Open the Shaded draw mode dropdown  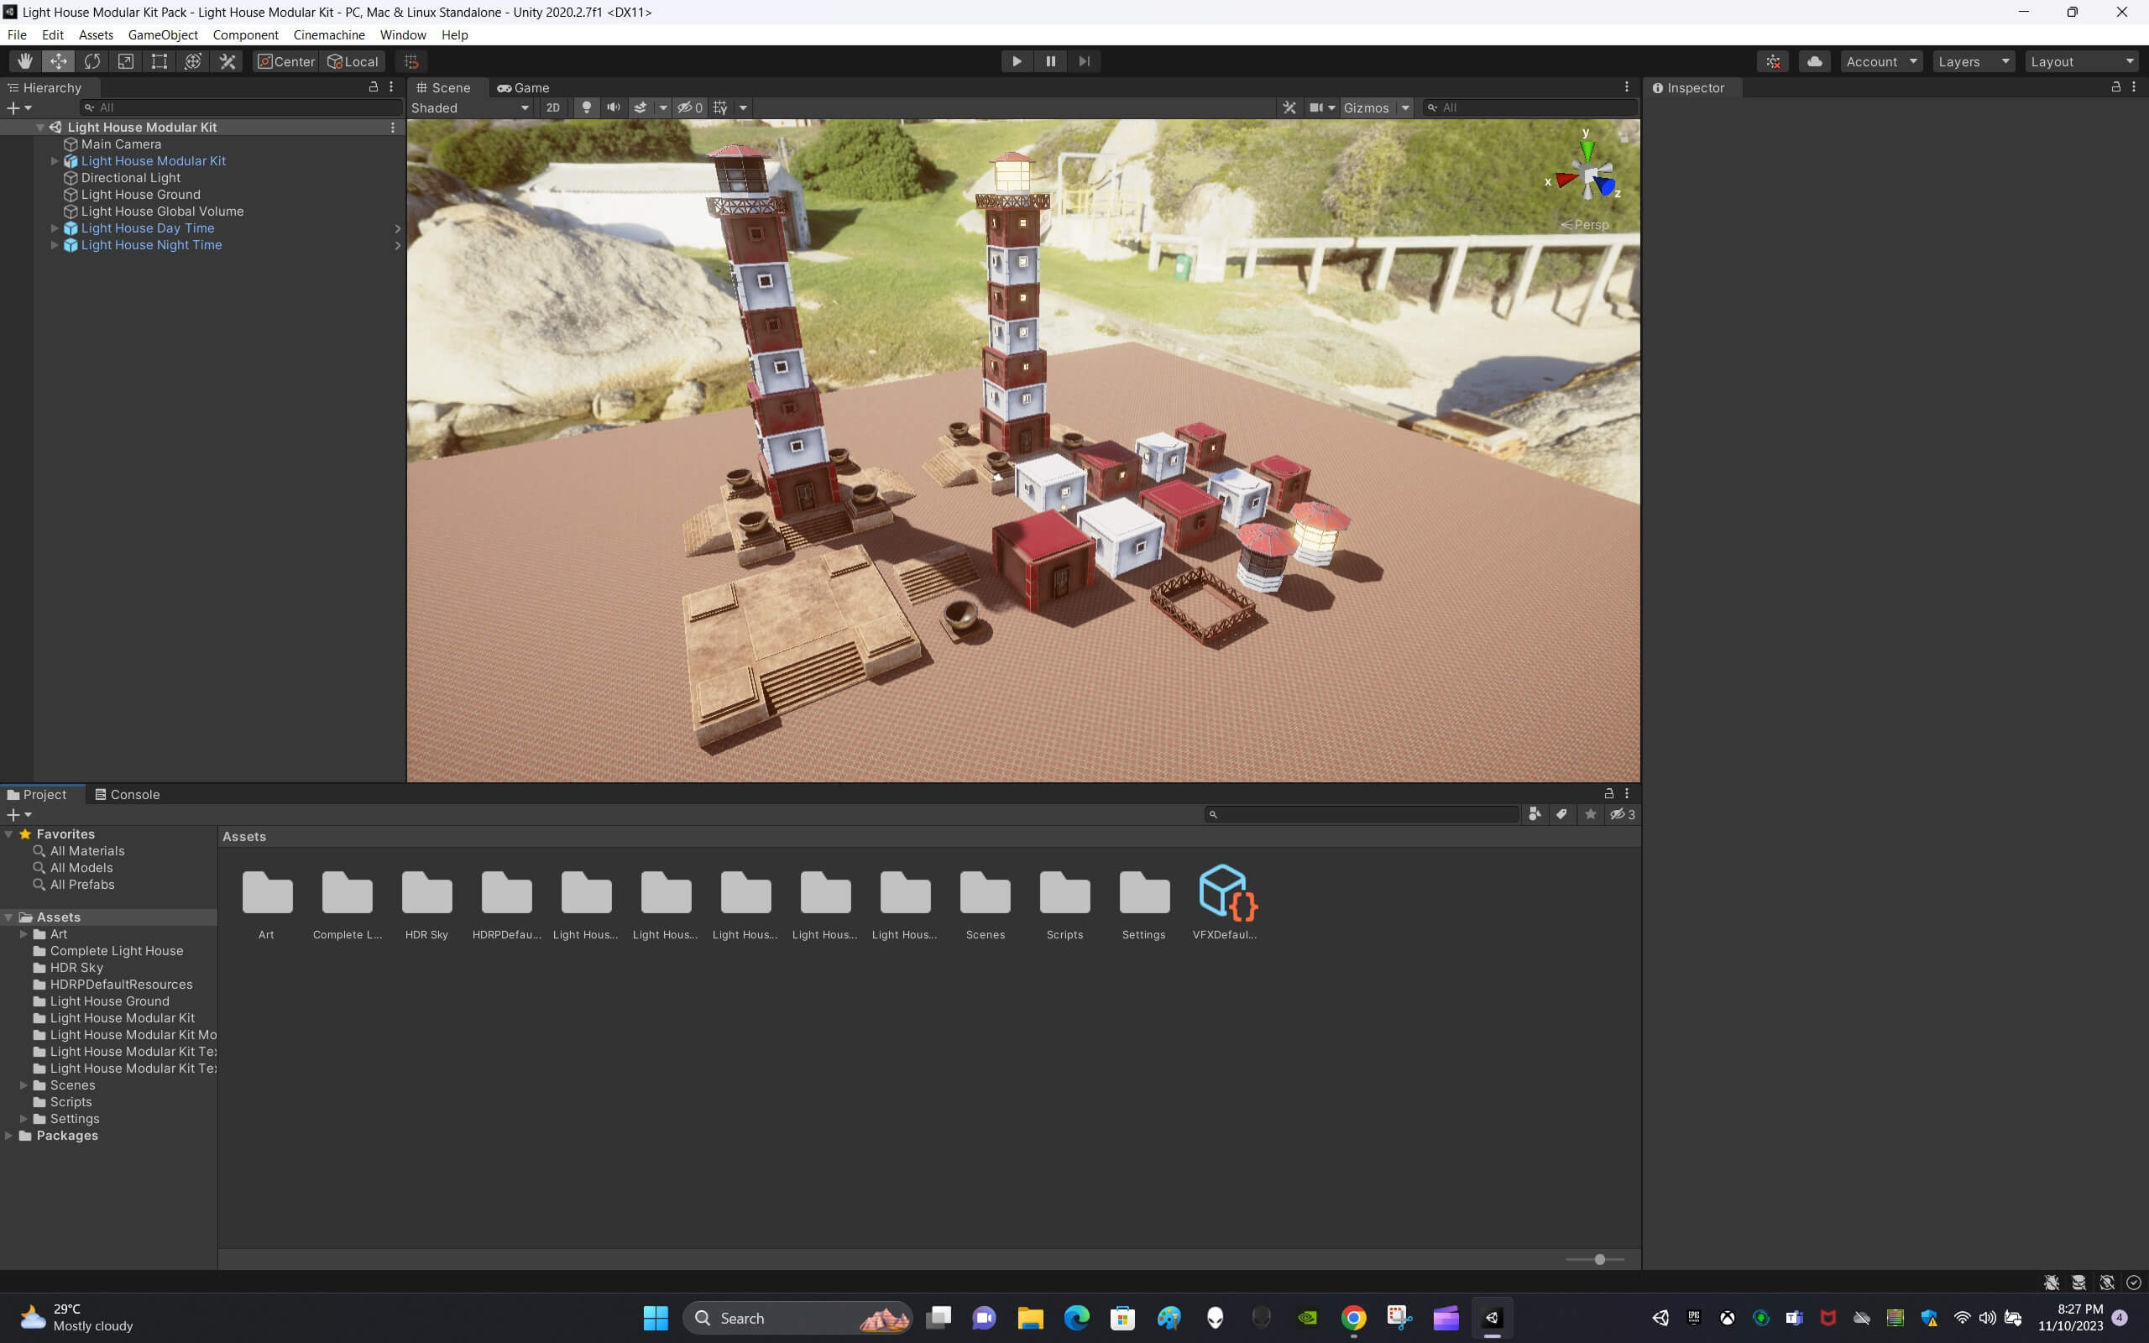tap(470, 107)
